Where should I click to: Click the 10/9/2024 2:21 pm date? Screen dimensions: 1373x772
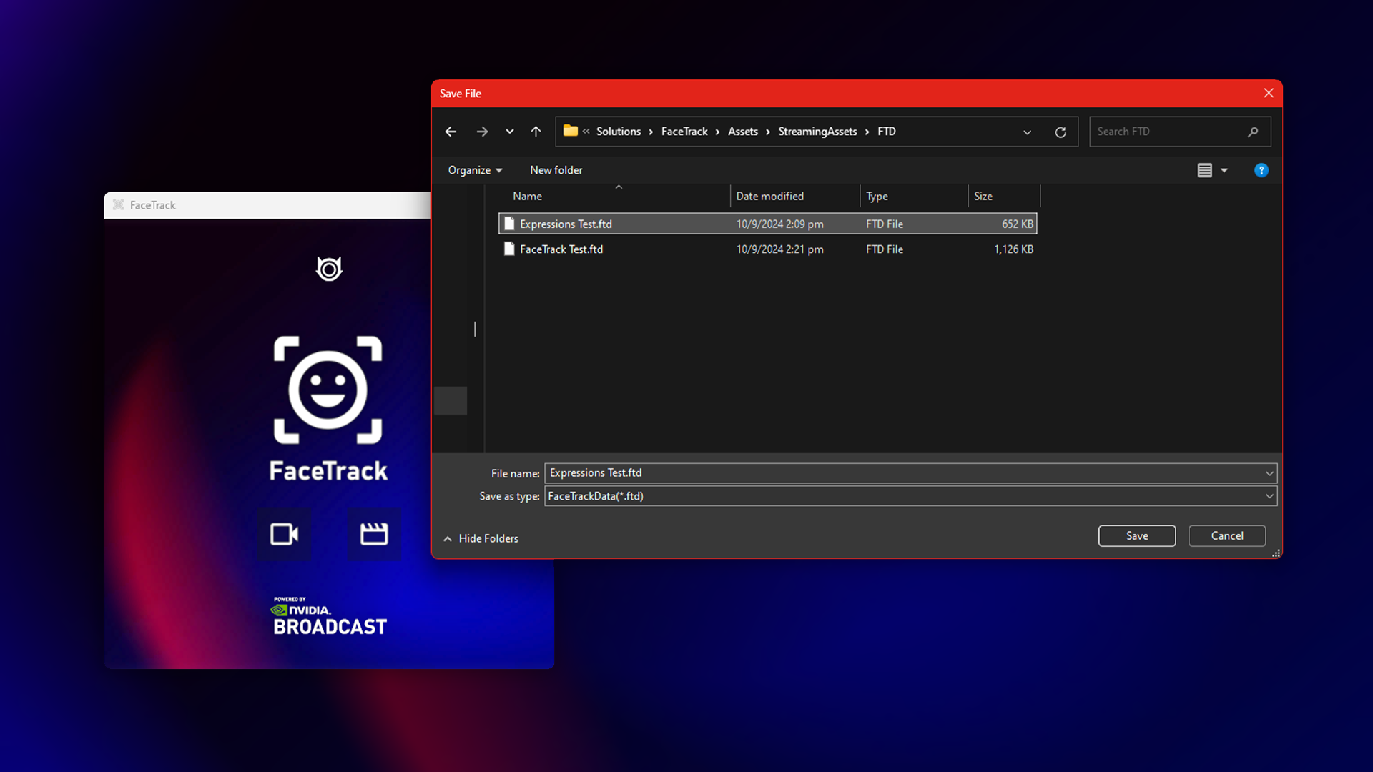click(x=780, y=249)
